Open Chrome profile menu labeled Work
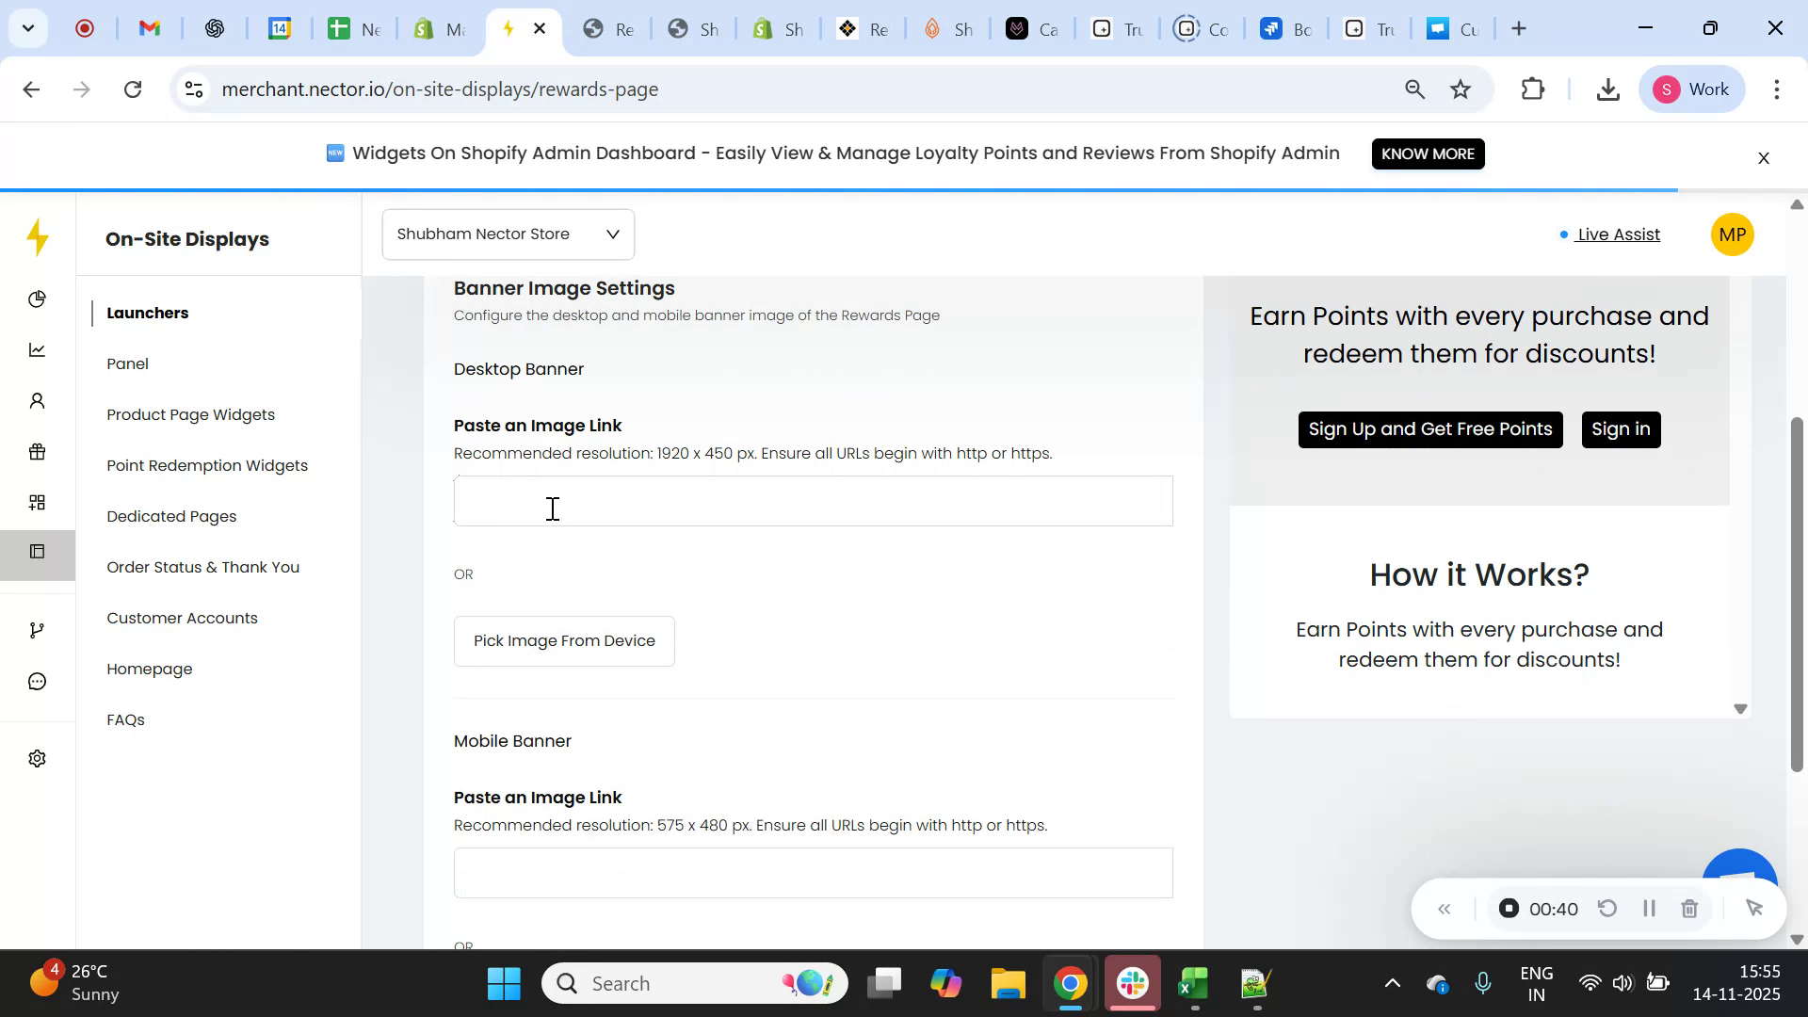This screenshot has height=1017, width=1808. pos(1692,89)
